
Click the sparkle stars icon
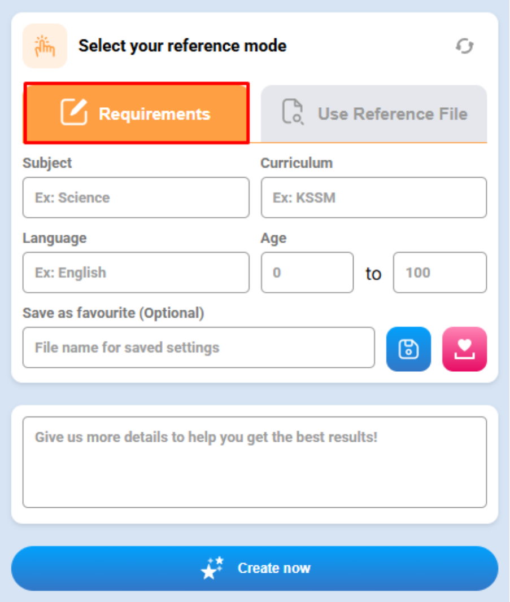pyautogui.click(x=212, y=568)
